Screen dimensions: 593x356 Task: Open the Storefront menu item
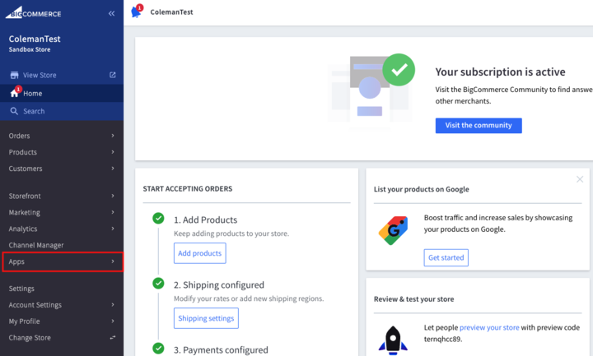click(62, 196)
